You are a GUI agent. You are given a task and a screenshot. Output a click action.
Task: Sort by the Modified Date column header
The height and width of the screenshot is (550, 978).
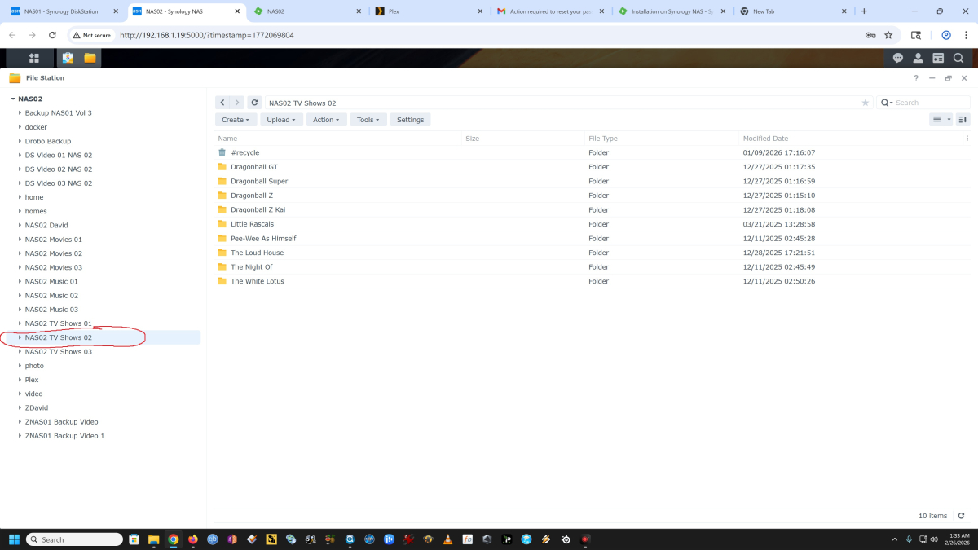(765, 139)
